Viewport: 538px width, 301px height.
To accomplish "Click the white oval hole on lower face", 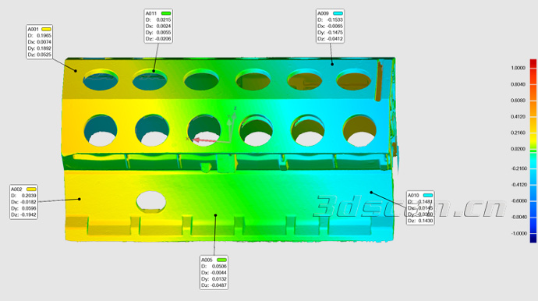I will pos(151,201).
